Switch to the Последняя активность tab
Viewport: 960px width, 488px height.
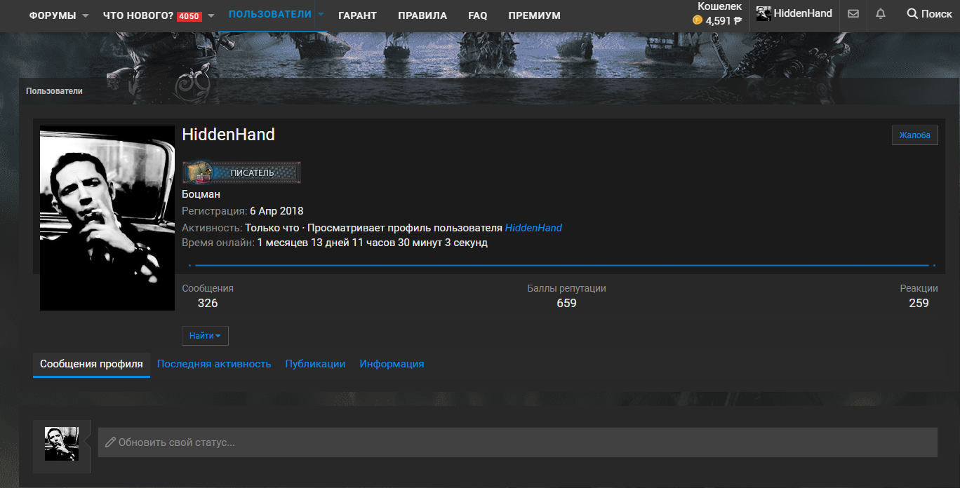214,364
